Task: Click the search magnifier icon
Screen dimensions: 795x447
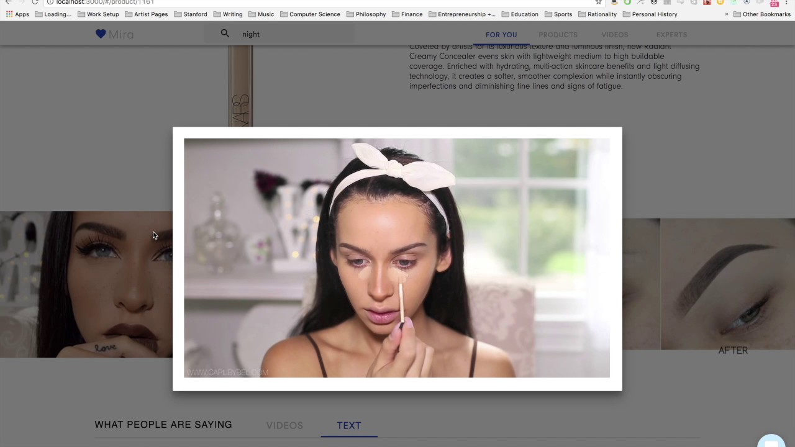Action: pyautogui.click(x=225, y=34)
